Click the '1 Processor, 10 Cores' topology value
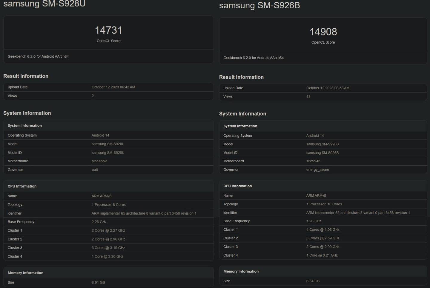This screenshot has height=288, width=430. [324, 204]
